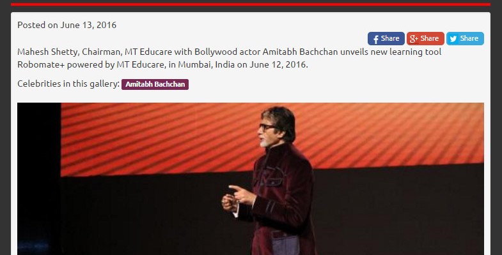Share this gallery on Google+
Image resolution: width=502 pixels, height=255 pixels.
(x=425, y=38)
